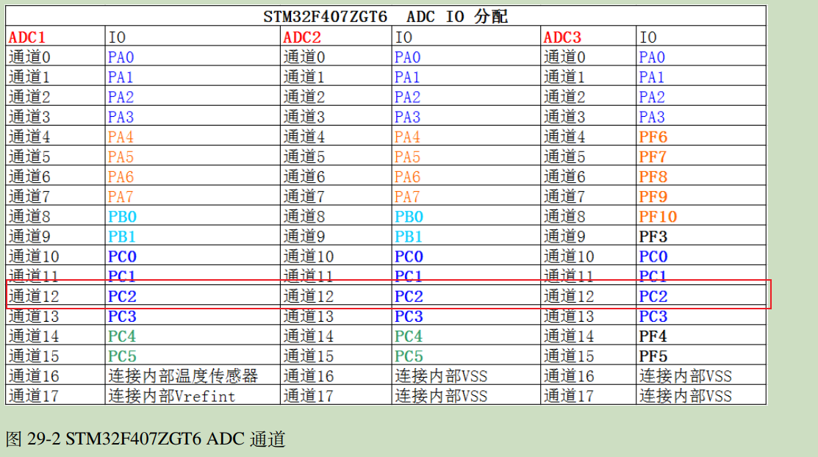818x457 pixels.
Task: Select the PC4 cell under ADC1 channel 14
Action: coord(121,337)
